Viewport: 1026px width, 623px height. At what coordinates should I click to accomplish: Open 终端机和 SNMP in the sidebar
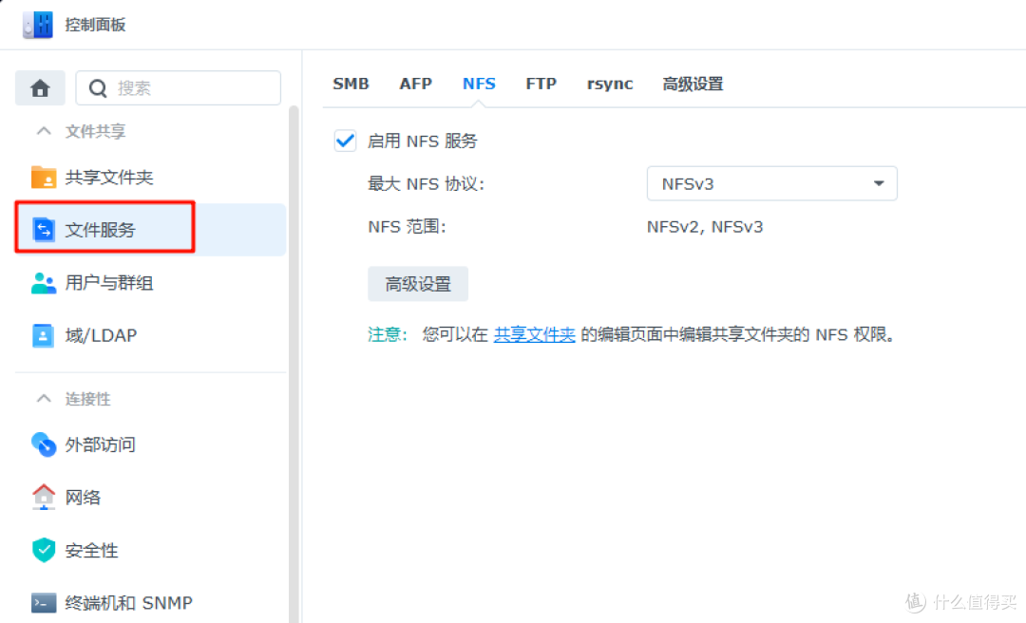(129, 602)
